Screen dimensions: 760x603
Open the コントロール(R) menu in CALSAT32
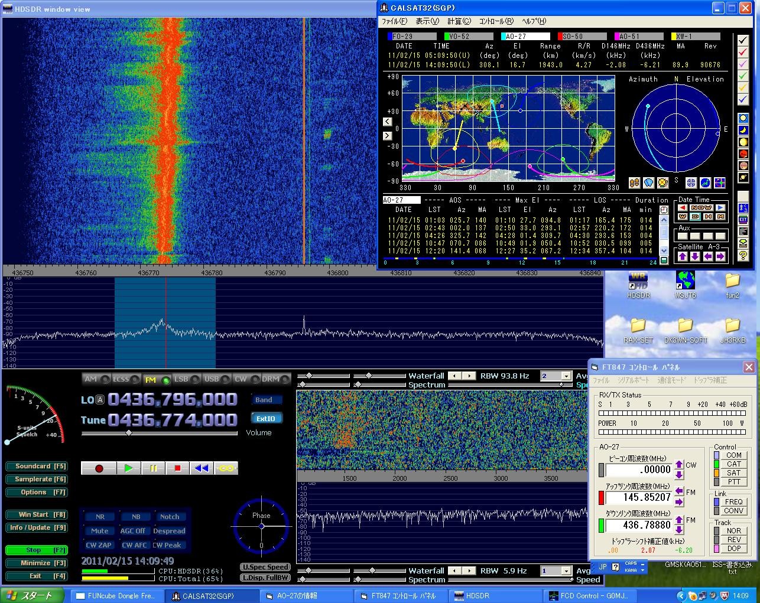point(496,21)
